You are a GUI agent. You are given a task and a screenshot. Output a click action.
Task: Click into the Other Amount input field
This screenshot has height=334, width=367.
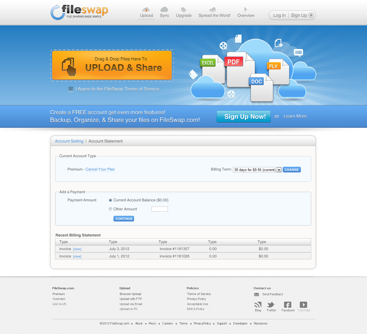(160, 209)
